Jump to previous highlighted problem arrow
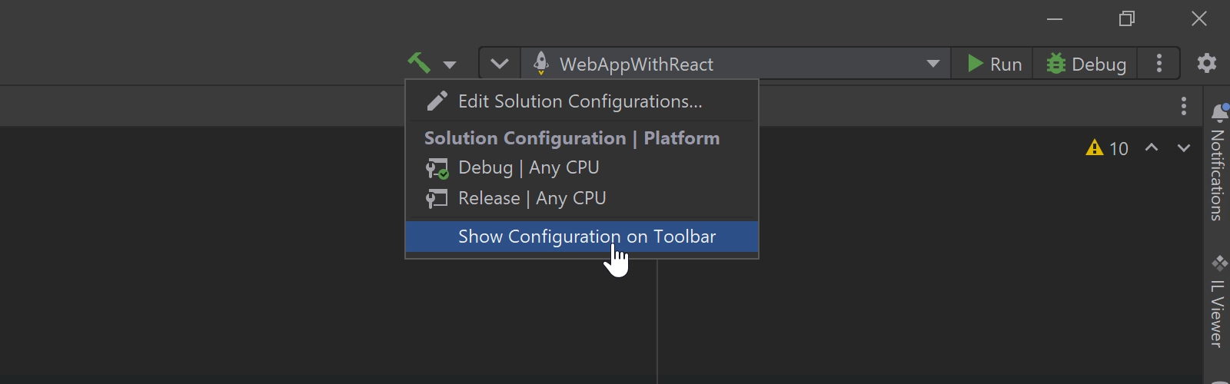Image resolution: width=1230 pixels, height=384 pixels. pyautogui.click(x=1151, y=147)
